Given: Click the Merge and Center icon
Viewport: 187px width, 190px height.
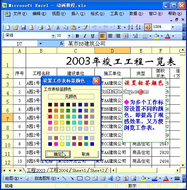Looking at the screenshot, I should 126,36.
